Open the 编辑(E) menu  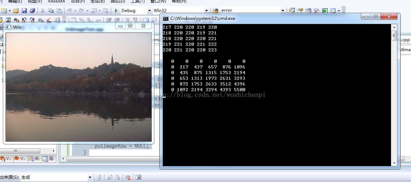click(x=15, y=1)
